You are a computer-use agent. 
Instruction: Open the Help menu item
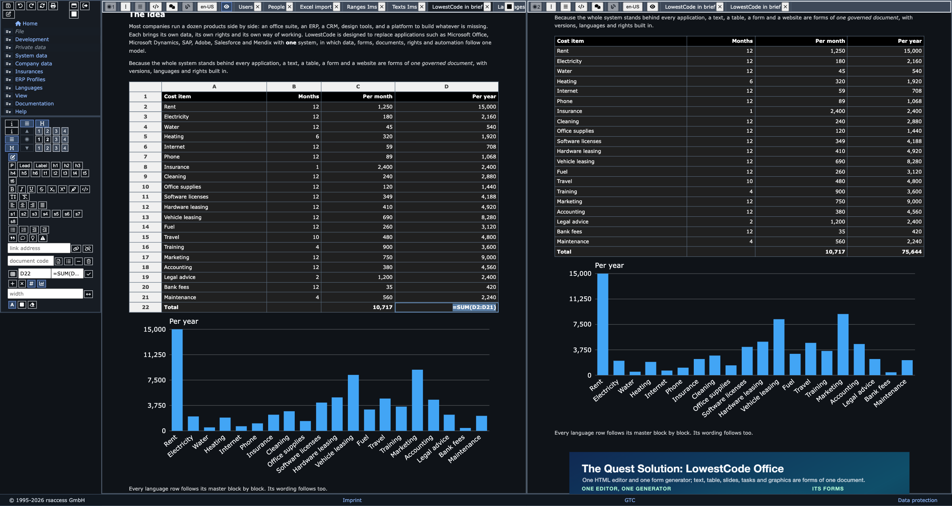pyautogui.click(x=21, y=111)
